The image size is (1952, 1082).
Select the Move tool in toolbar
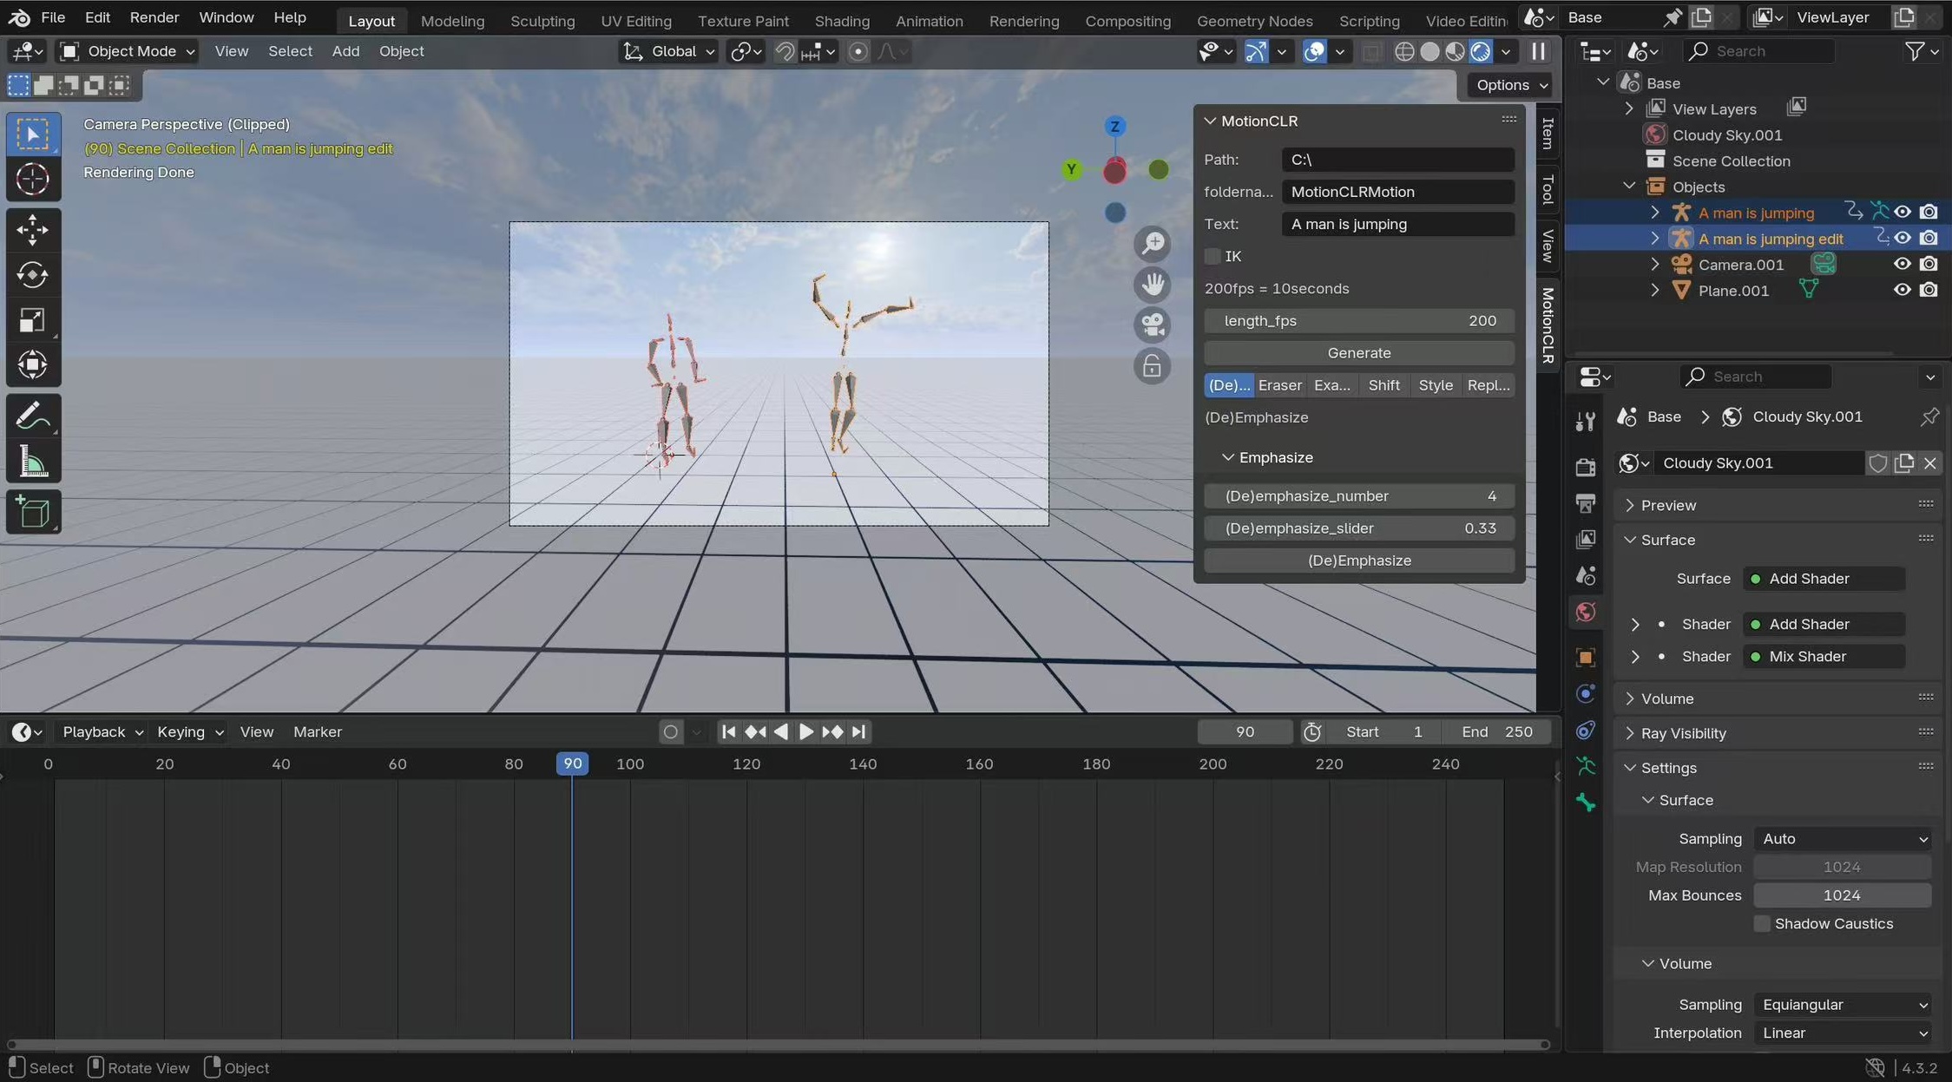pos(32,229)
